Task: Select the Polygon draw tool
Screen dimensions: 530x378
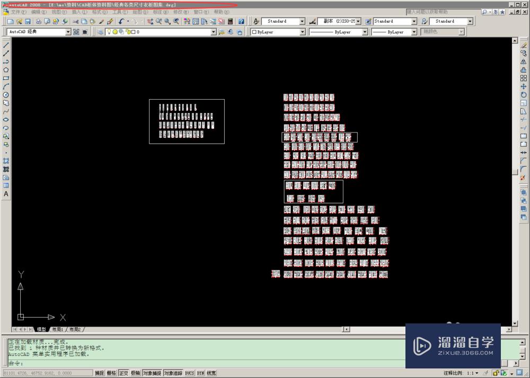Action: pos(6,70)
